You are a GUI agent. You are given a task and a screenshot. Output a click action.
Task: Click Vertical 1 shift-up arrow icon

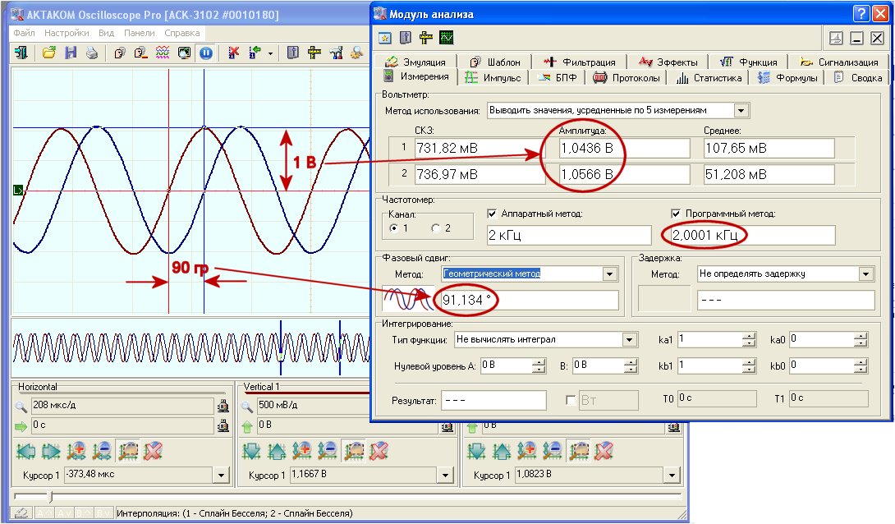(x=277, y=451)
